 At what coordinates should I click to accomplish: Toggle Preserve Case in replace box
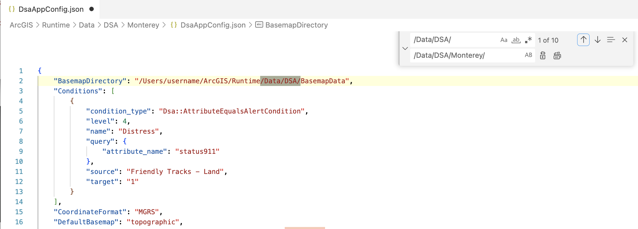[x=528, y=55]
